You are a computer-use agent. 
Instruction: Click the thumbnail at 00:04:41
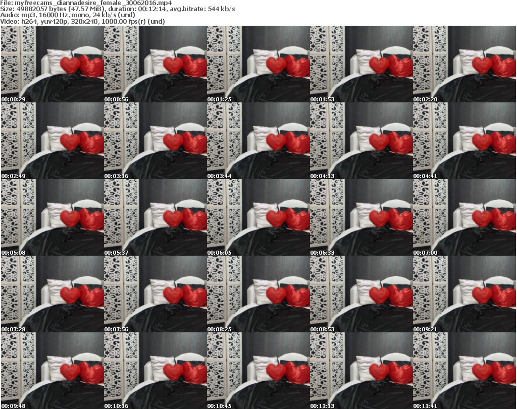464,141
